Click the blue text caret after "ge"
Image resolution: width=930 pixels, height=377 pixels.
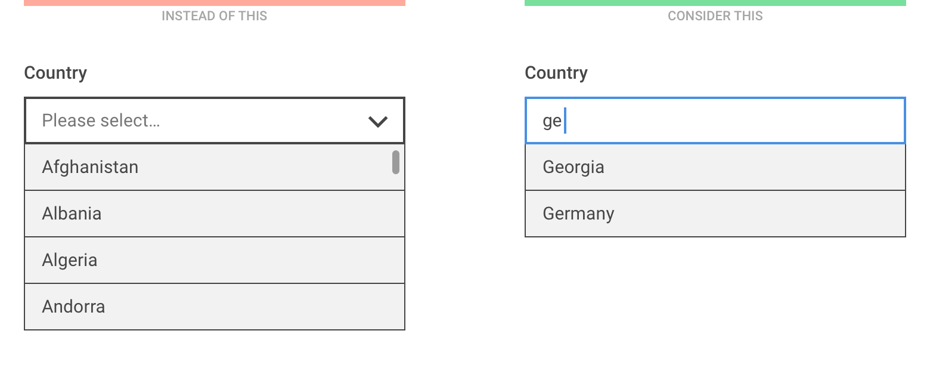tap(565, 121)
